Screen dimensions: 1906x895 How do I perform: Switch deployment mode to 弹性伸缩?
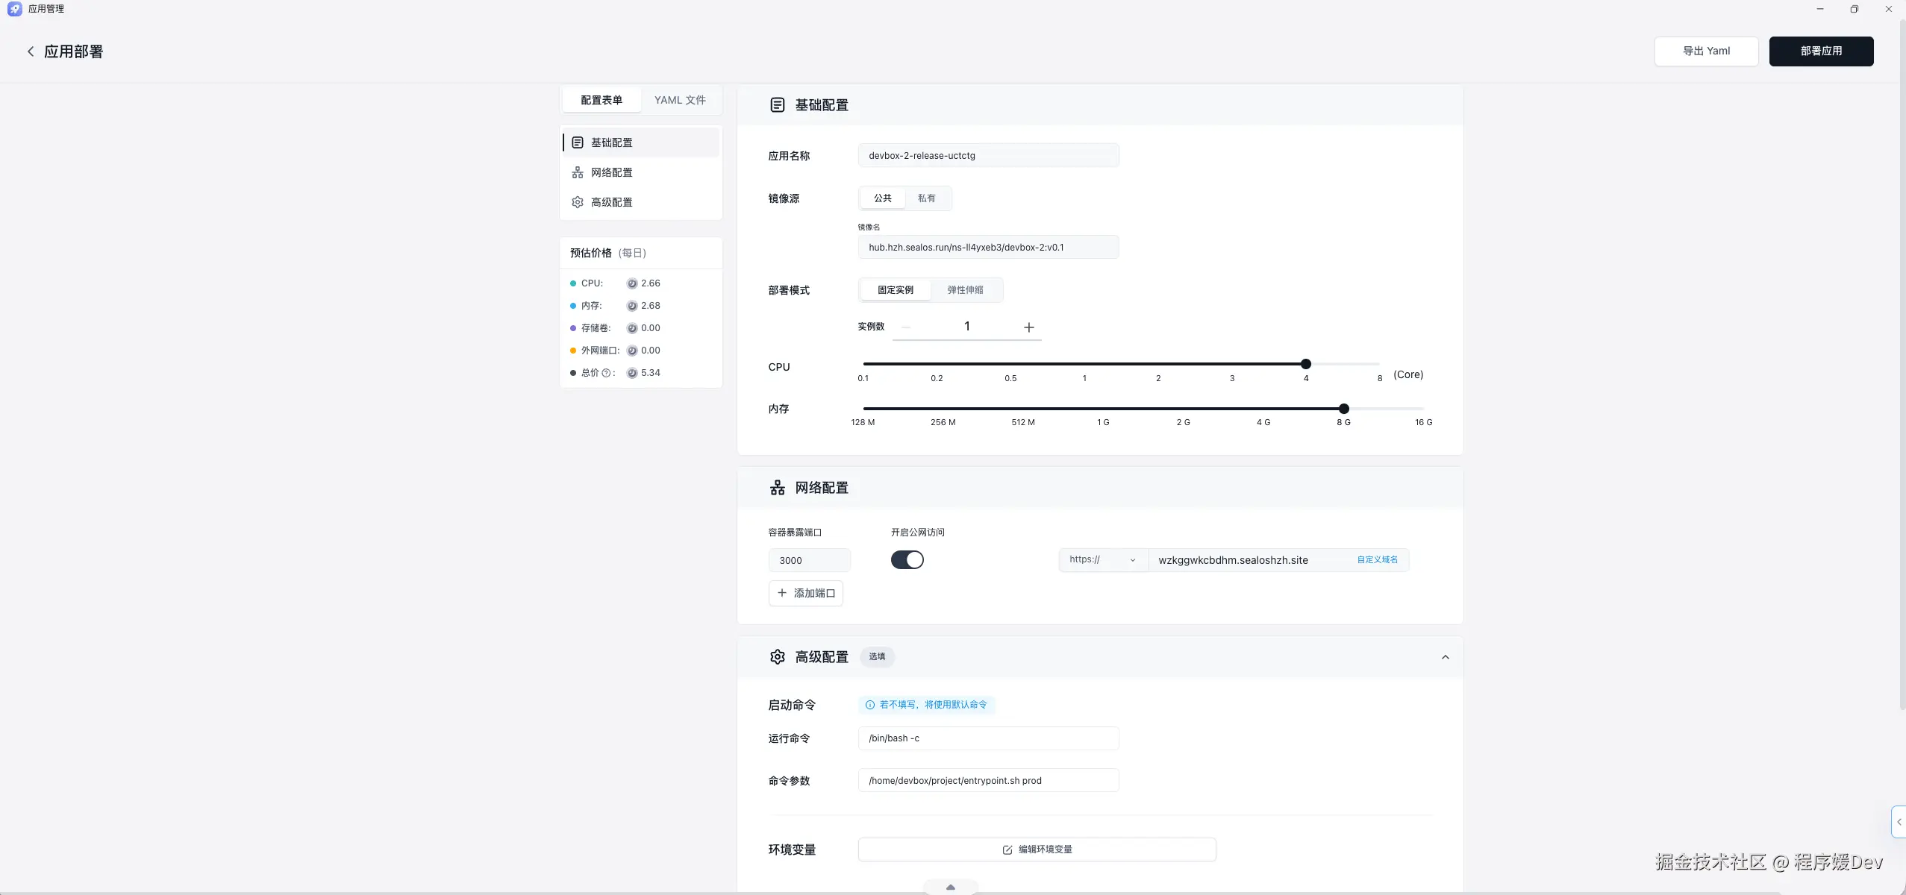click(965, 290)
